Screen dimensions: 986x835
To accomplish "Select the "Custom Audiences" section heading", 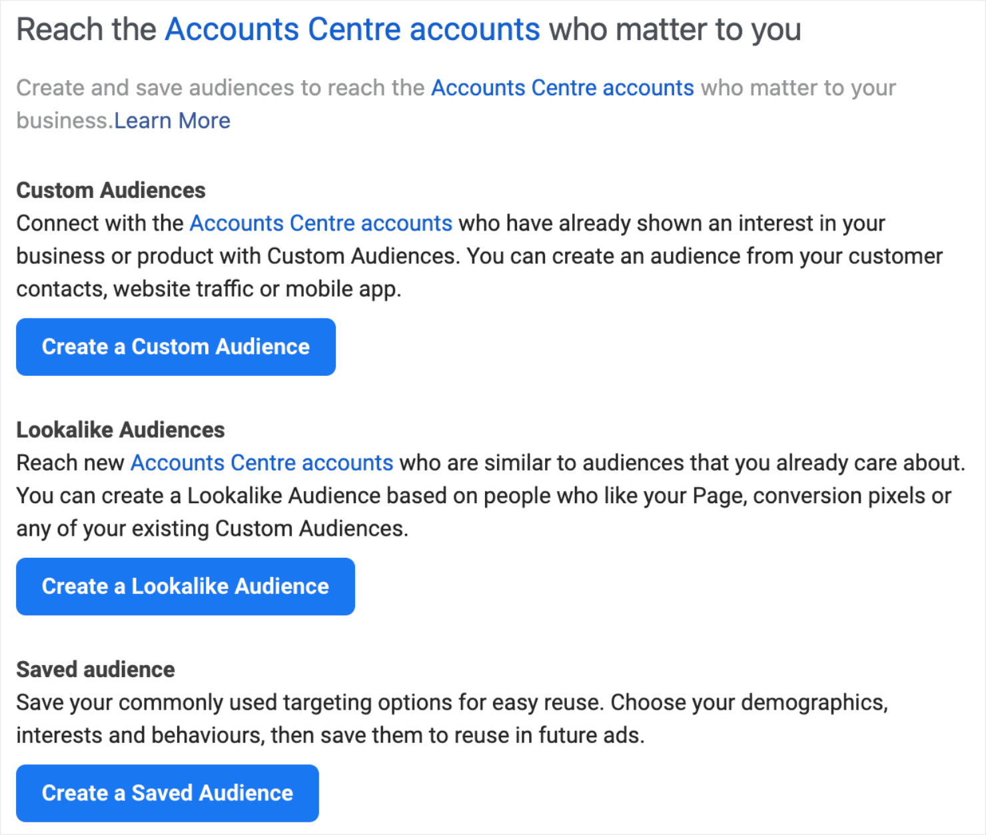I will (111, 190).
